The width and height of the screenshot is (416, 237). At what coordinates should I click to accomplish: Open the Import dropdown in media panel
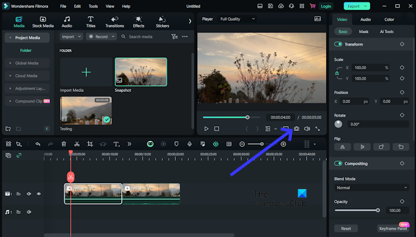70,36
